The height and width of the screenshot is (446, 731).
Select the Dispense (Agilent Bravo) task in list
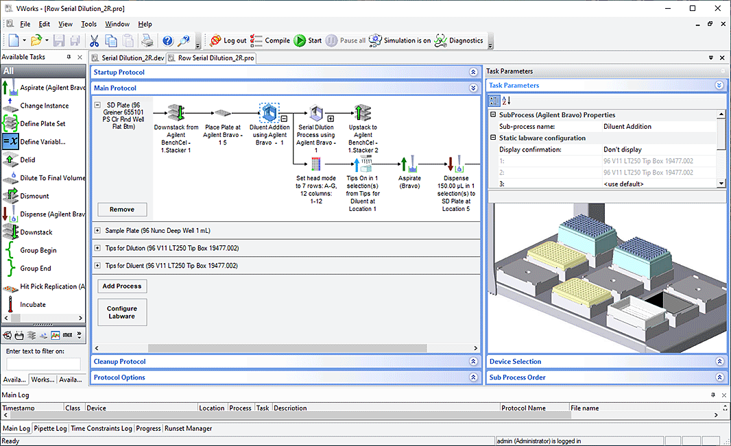click(43, 214)
